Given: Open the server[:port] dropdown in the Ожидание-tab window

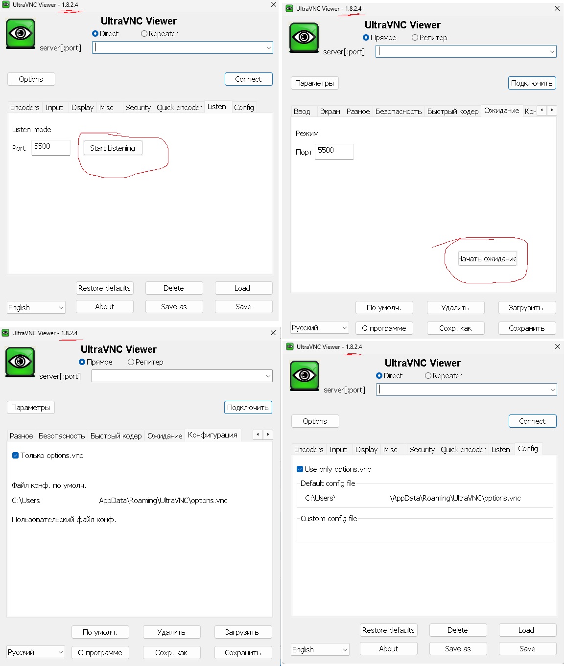Looking at the screenshot, I should tap(552, 52).
